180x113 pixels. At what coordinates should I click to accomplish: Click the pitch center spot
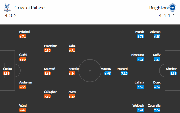tap(90, 71)
